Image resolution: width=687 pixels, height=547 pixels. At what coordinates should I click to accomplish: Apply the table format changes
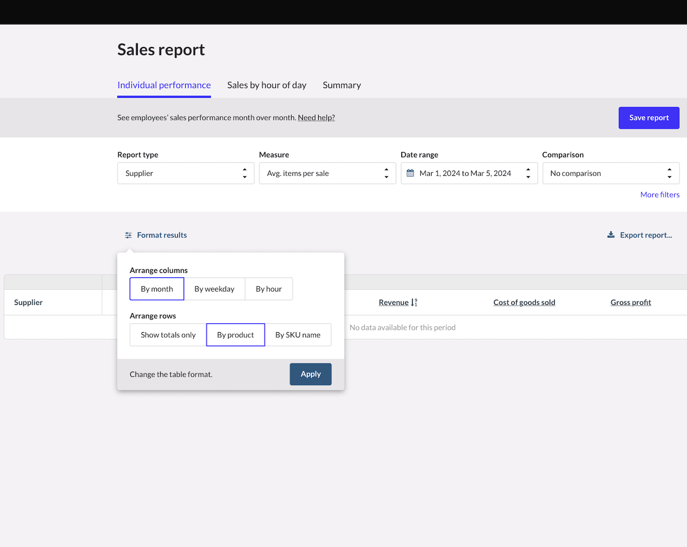[x=311, y=374]
